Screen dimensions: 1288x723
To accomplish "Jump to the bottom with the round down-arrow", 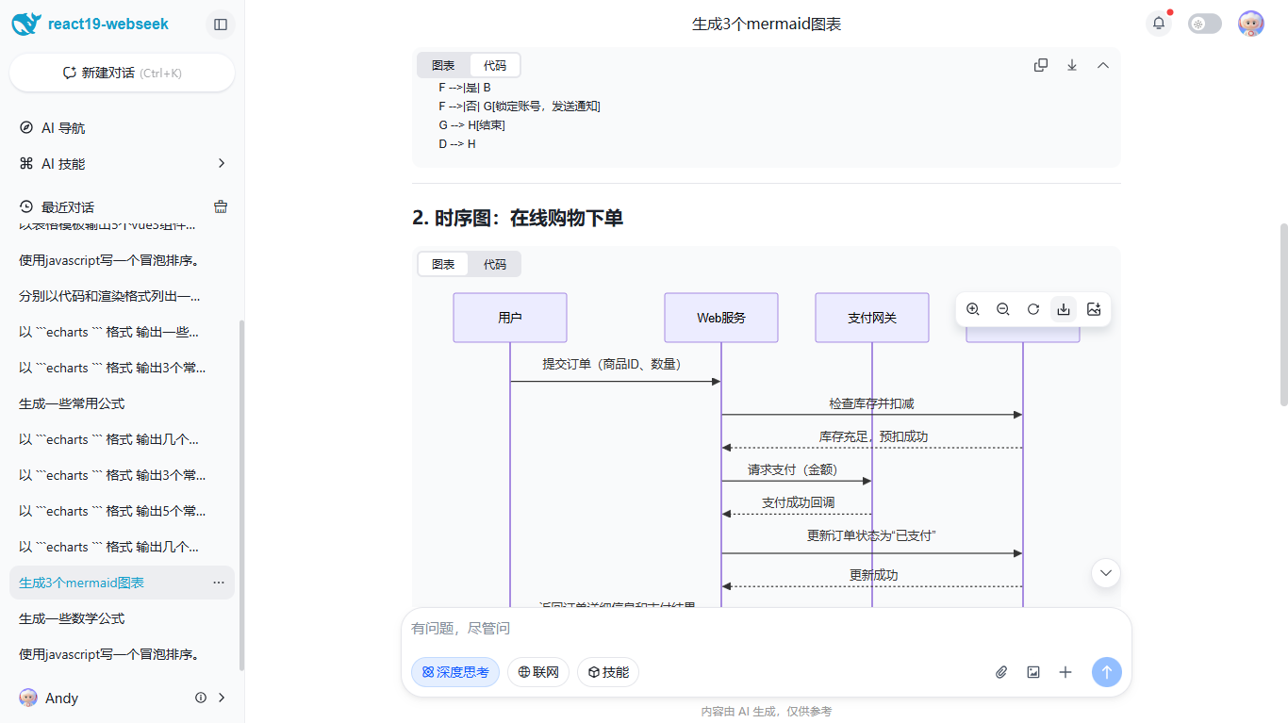I will point(1106,572).
